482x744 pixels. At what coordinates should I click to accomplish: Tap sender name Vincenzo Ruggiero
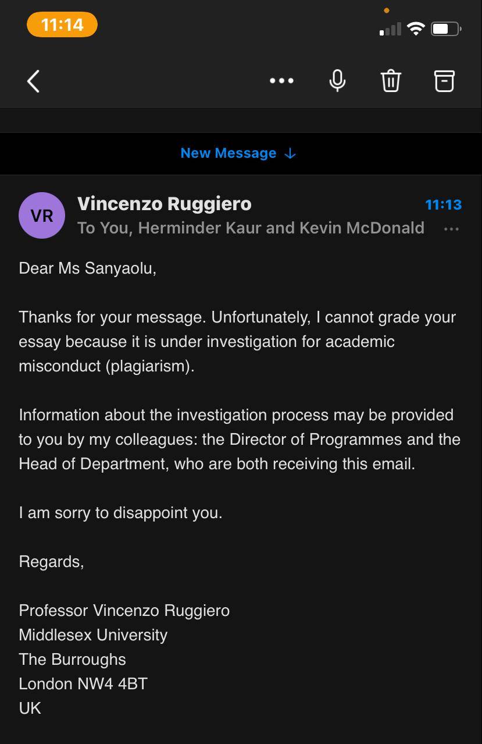[x=165, y=204]
